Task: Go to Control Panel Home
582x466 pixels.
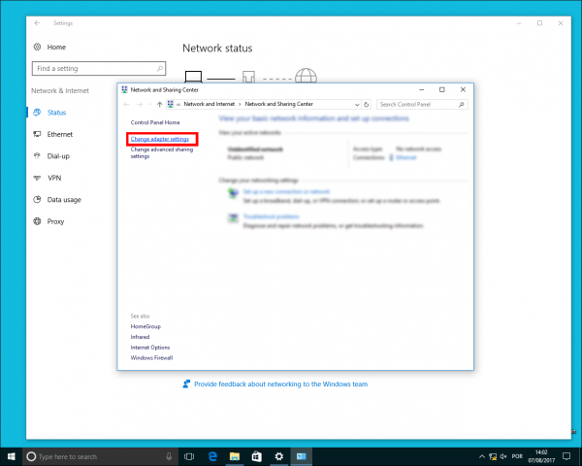Action: pos(155,122)
